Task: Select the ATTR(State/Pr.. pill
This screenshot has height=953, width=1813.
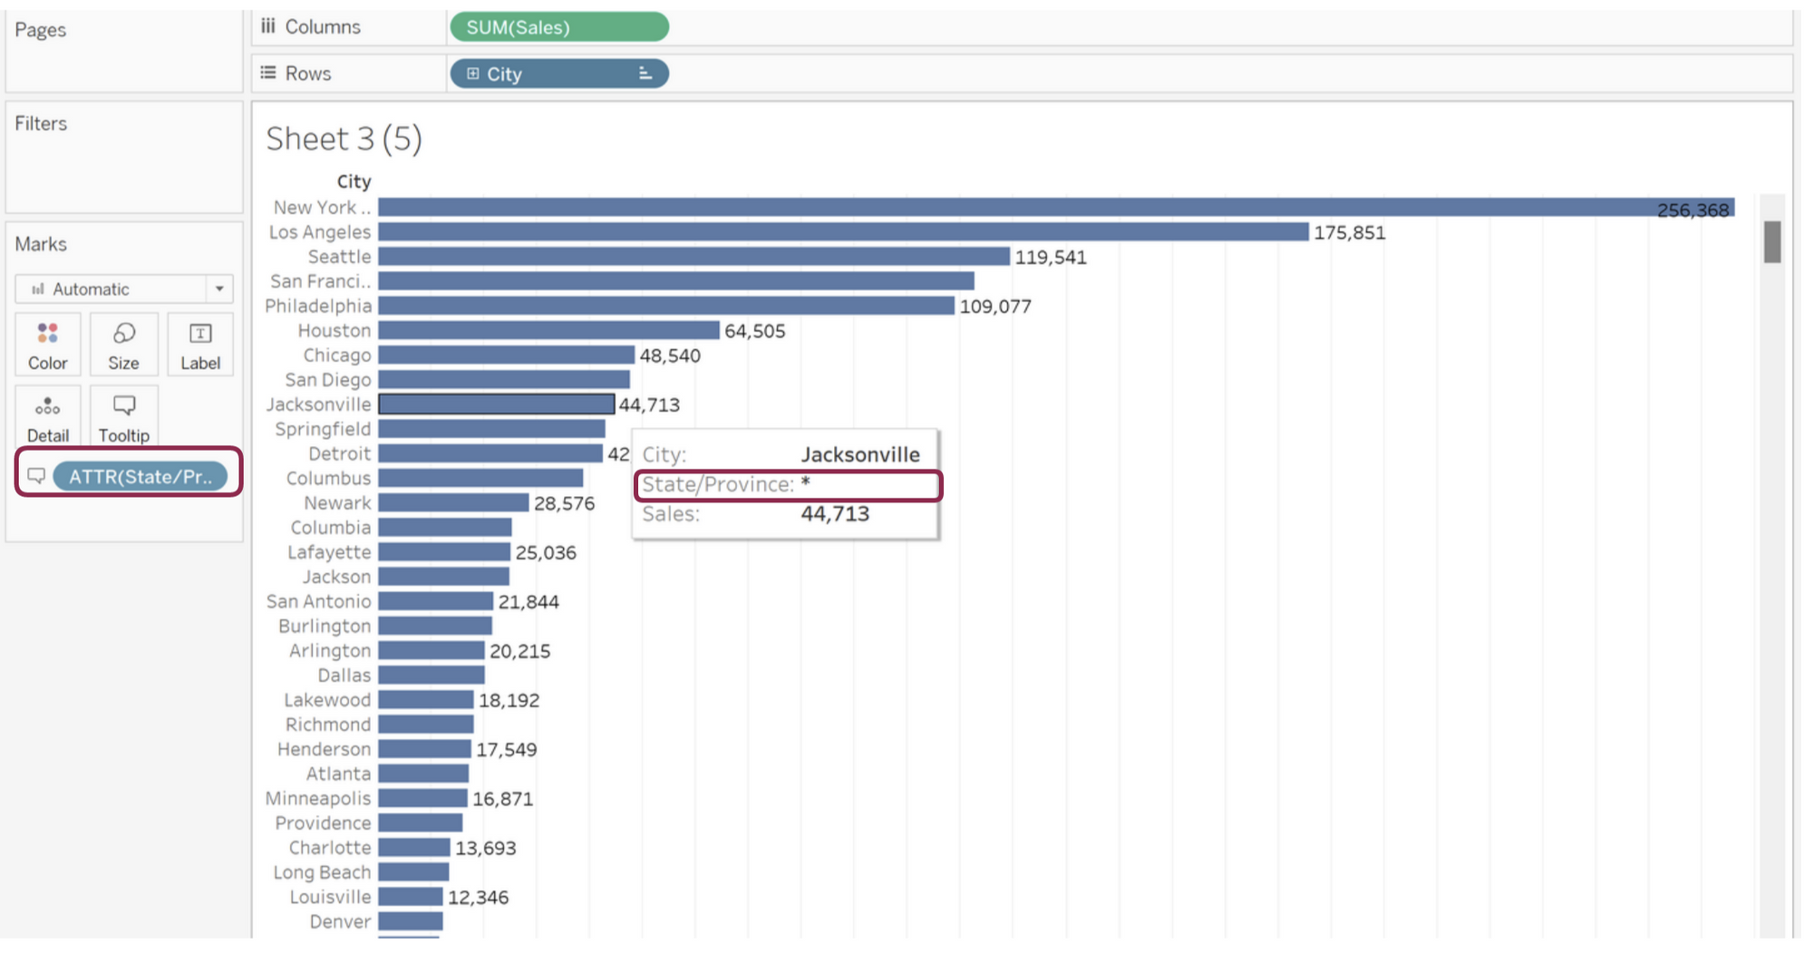Action: [x=140, y=476]
